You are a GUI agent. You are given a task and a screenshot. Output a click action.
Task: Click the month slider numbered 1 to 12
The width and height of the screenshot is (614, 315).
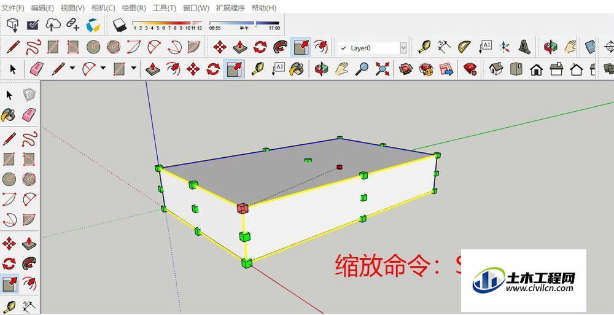168,25
